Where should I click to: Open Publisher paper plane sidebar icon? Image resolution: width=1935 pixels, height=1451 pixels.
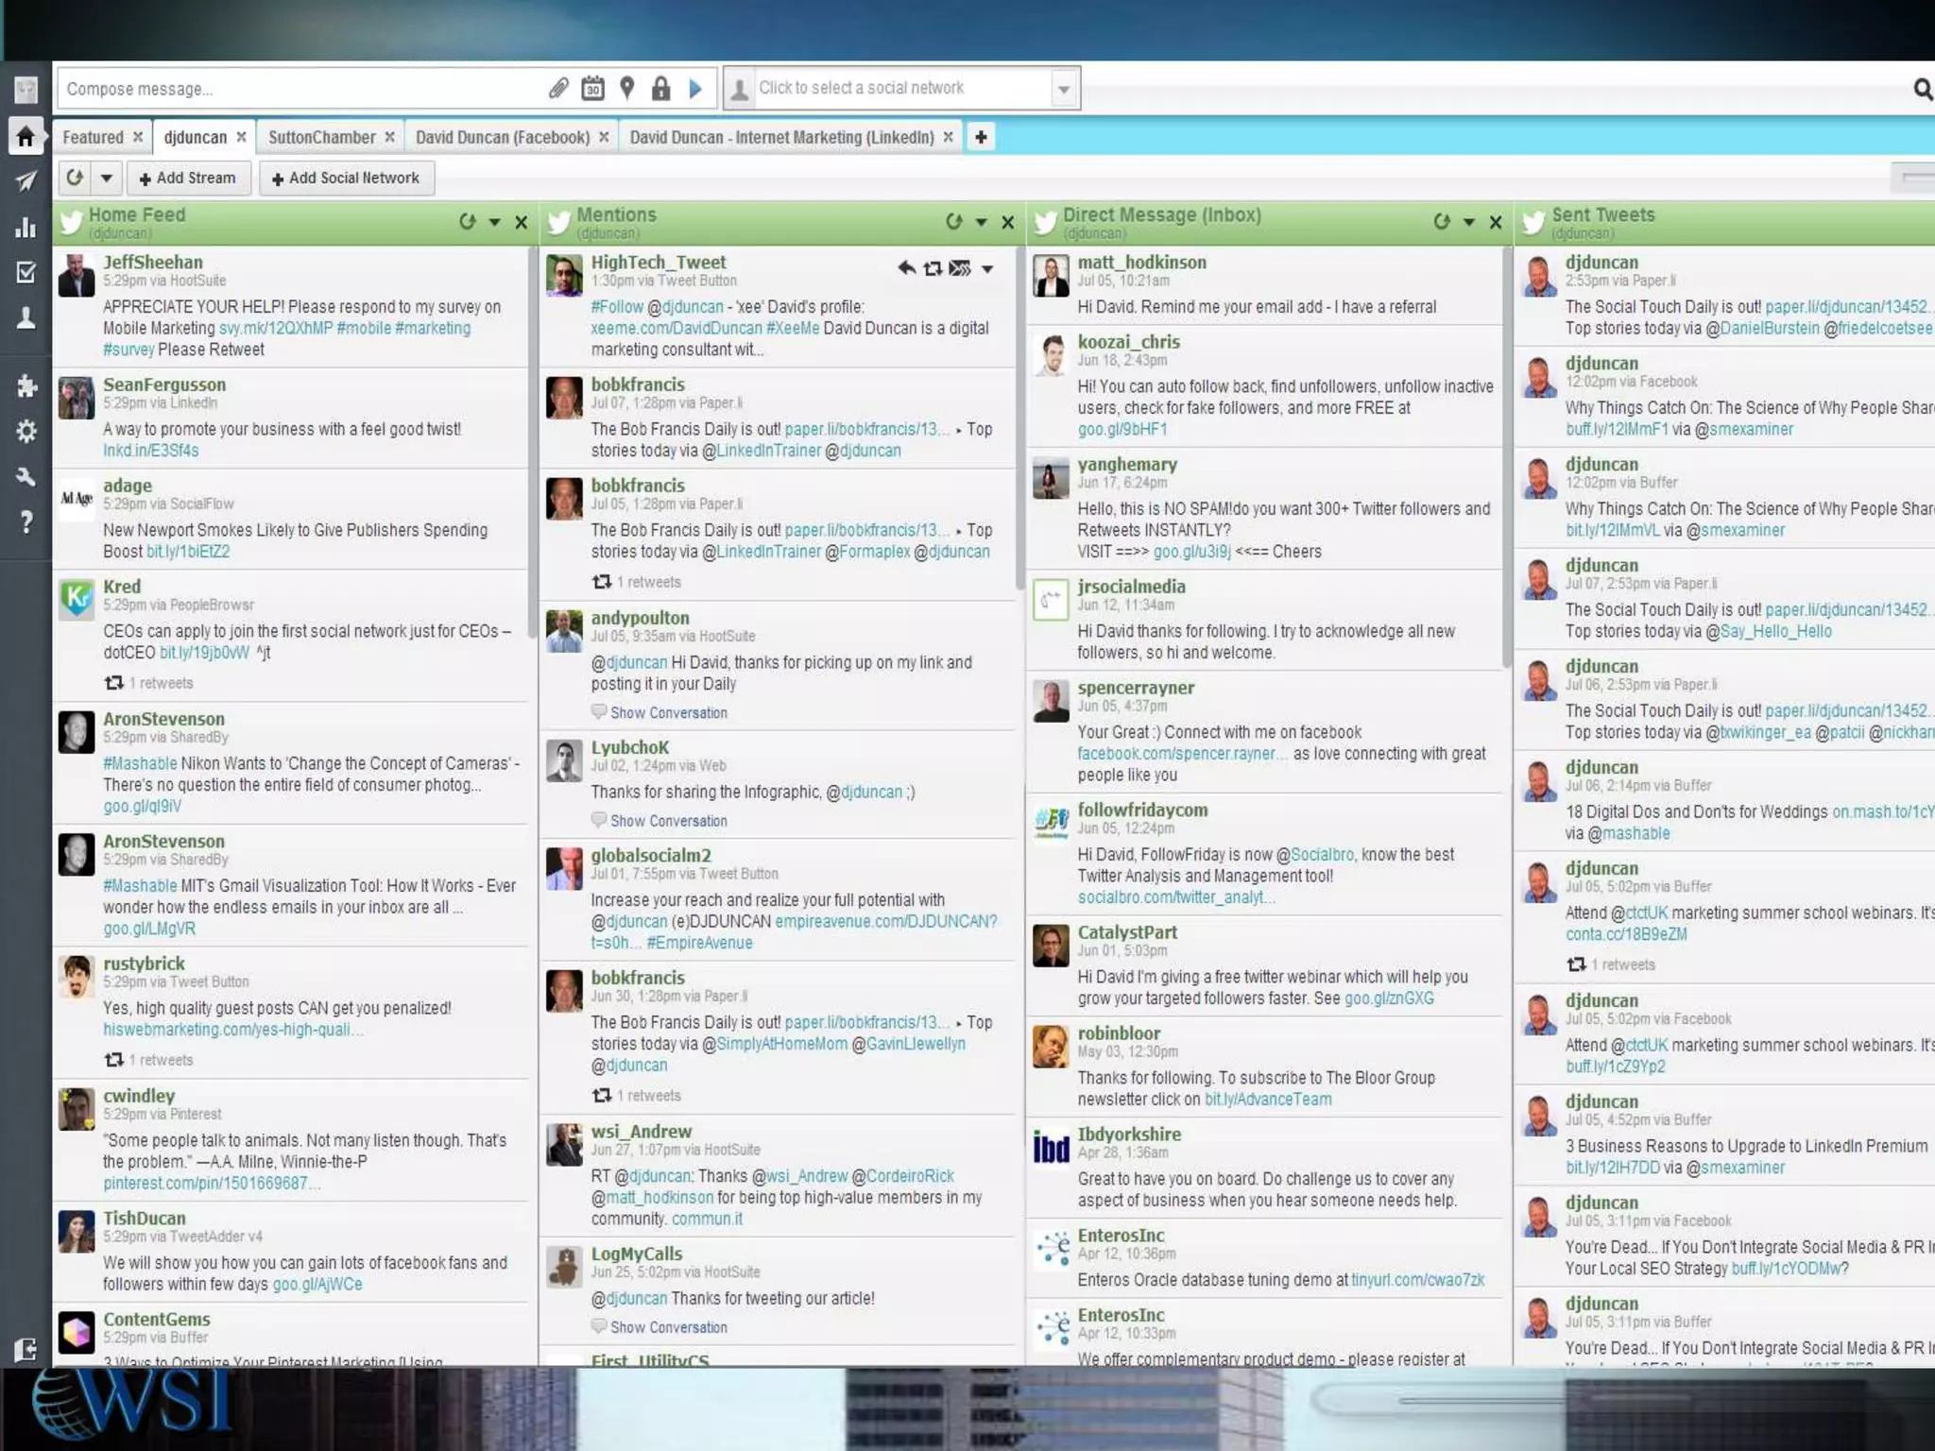(x=26, y=181)
